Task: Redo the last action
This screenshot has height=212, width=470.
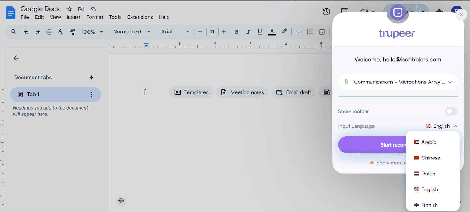Action: coord(38,32)
